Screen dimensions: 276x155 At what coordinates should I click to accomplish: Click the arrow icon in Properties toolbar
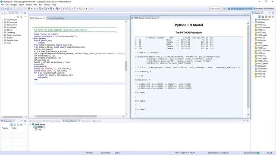pyautogui.click(x=15, y=124)
